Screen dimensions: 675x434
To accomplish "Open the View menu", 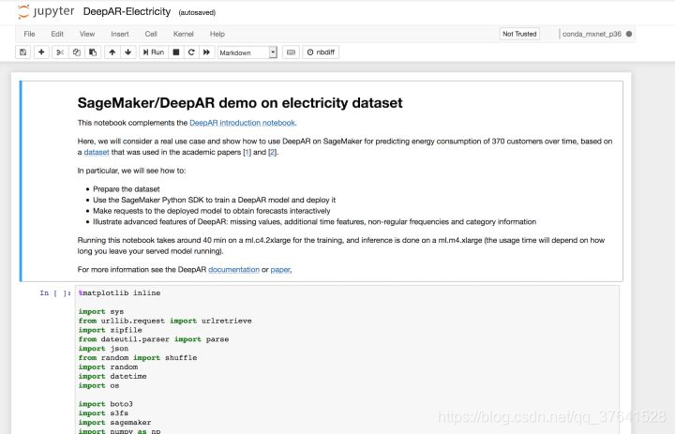I will coord(87,34).
